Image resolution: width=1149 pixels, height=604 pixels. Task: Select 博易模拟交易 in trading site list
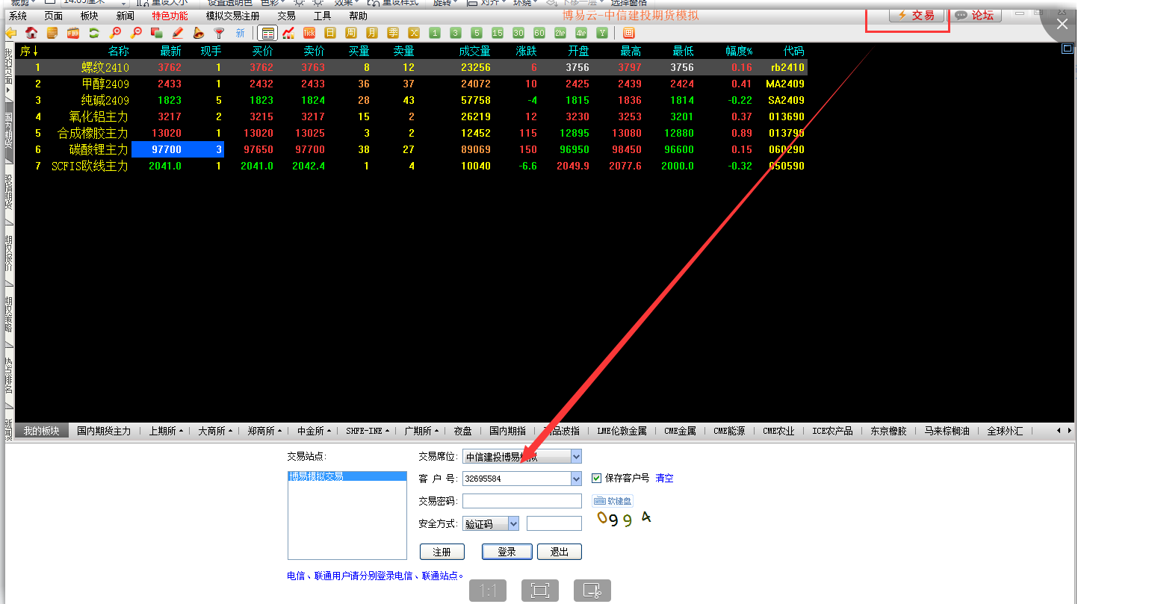316,476
